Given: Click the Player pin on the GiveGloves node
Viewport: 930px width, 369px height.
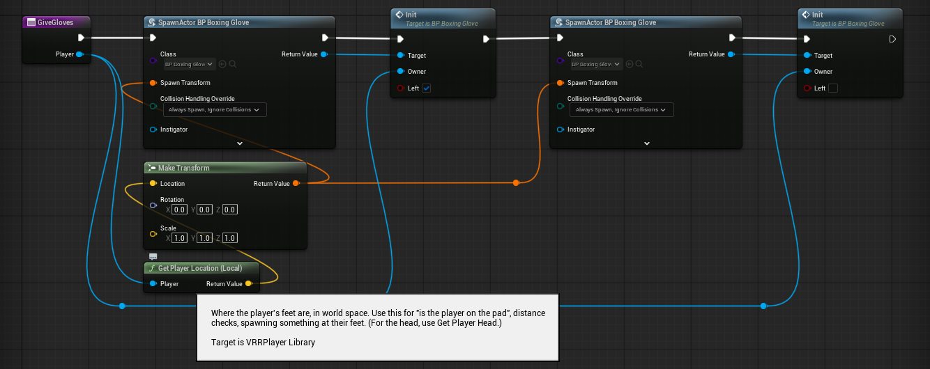Looking at the screenshot, I should tap(79, 54).
